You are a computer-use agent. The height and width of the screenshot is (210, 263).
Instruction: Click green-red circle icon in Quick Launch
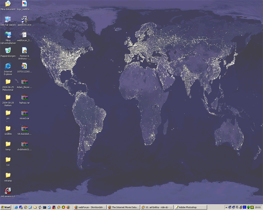[x=63, y=207]
